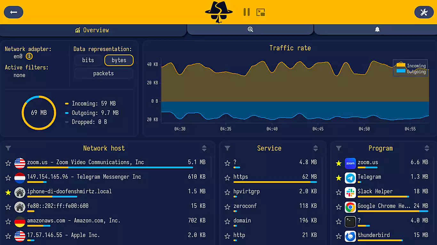The image size is (437, 245).
Task: Favorite the zoom.us network host star
Action: tap(8, 163)
